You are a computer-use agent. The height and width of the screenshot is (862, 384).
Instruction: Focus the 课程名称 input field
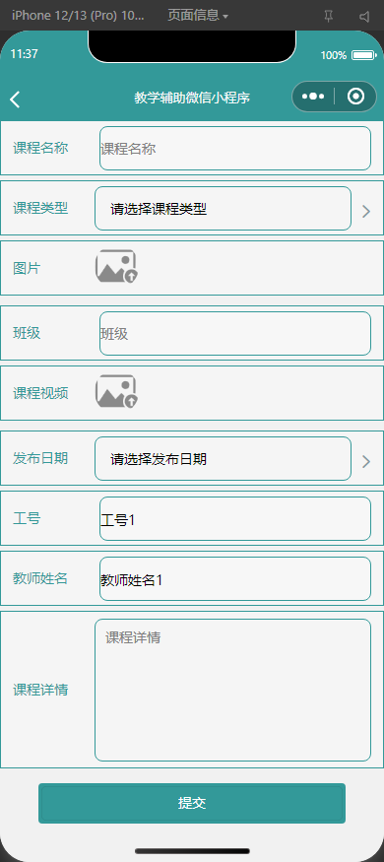pyautogui.click(x=235, y=149)
